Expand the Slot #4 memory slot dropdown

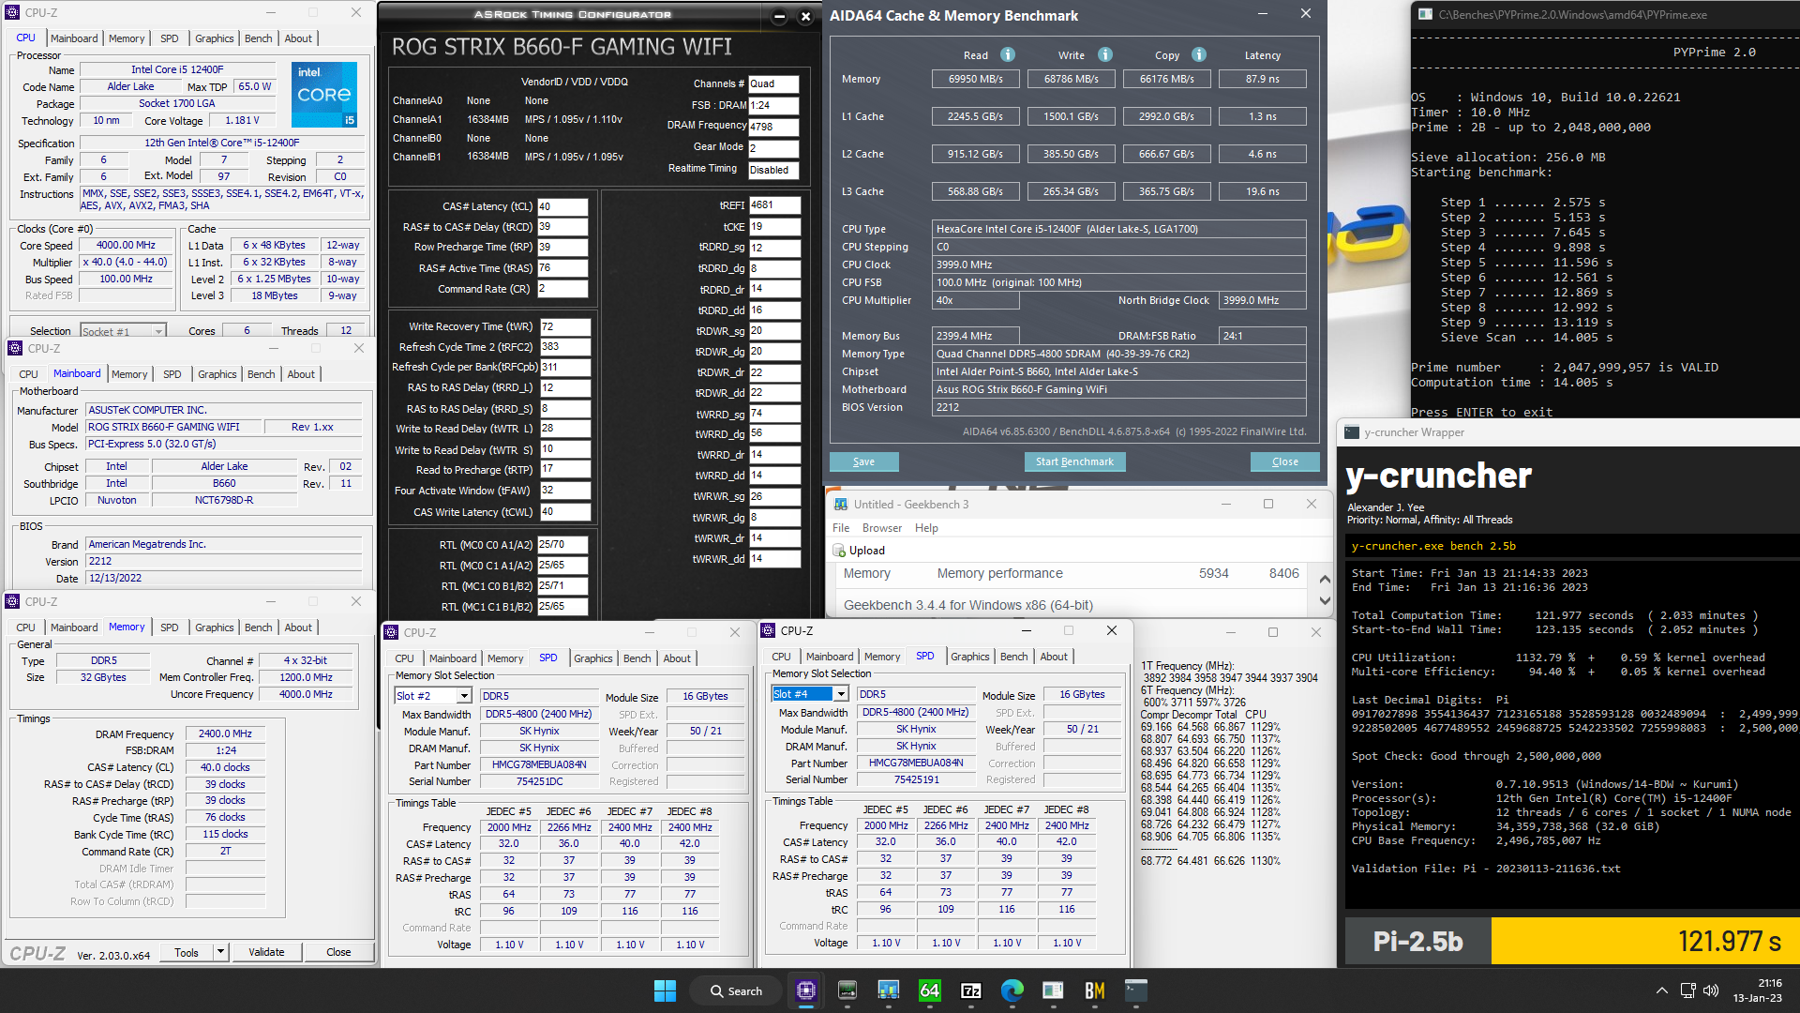(841, 694)
